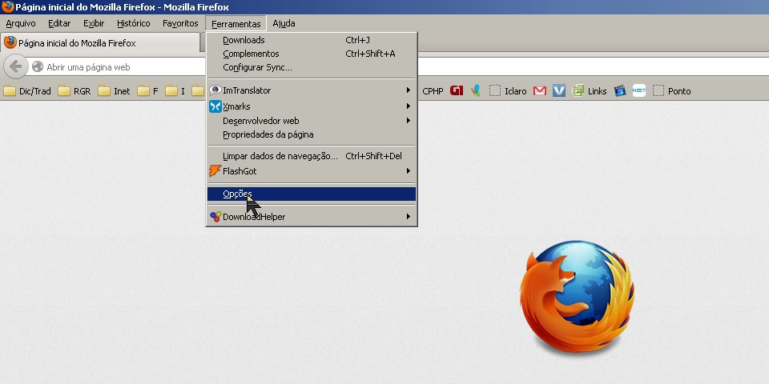
Task: Click the blue Xmarks icon in menu
Action: (x=215, y=106)
